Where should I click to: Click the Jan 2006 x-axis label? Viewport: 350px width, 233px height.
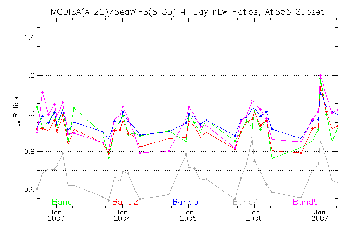[x=254, y=215]
